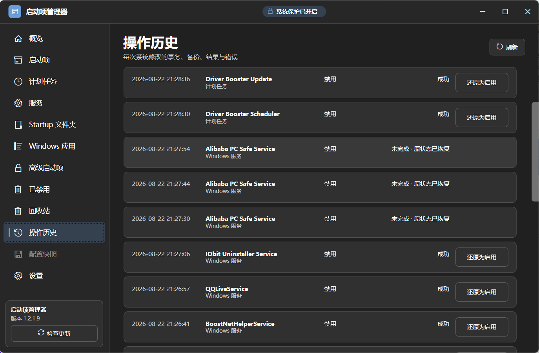Click the 启动项管理器 title bar text
The height and width of the screenshot is (353, 539).
coord(47,12)
